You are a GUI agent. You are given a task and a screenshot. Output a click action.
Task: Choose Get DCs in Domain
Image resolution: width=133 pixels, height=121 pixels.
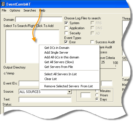[69, 48]
